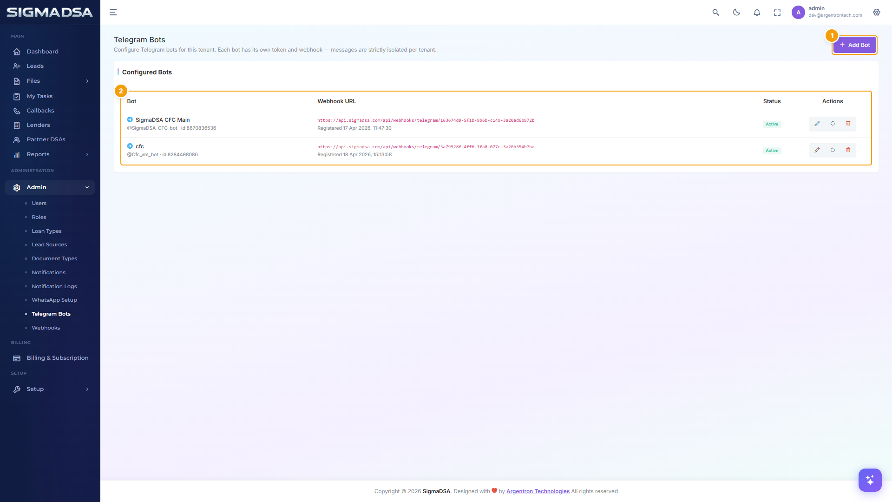The image size is (892, 502).
Task: Click the Add Bot button
Action: click(x=854, y=45)
